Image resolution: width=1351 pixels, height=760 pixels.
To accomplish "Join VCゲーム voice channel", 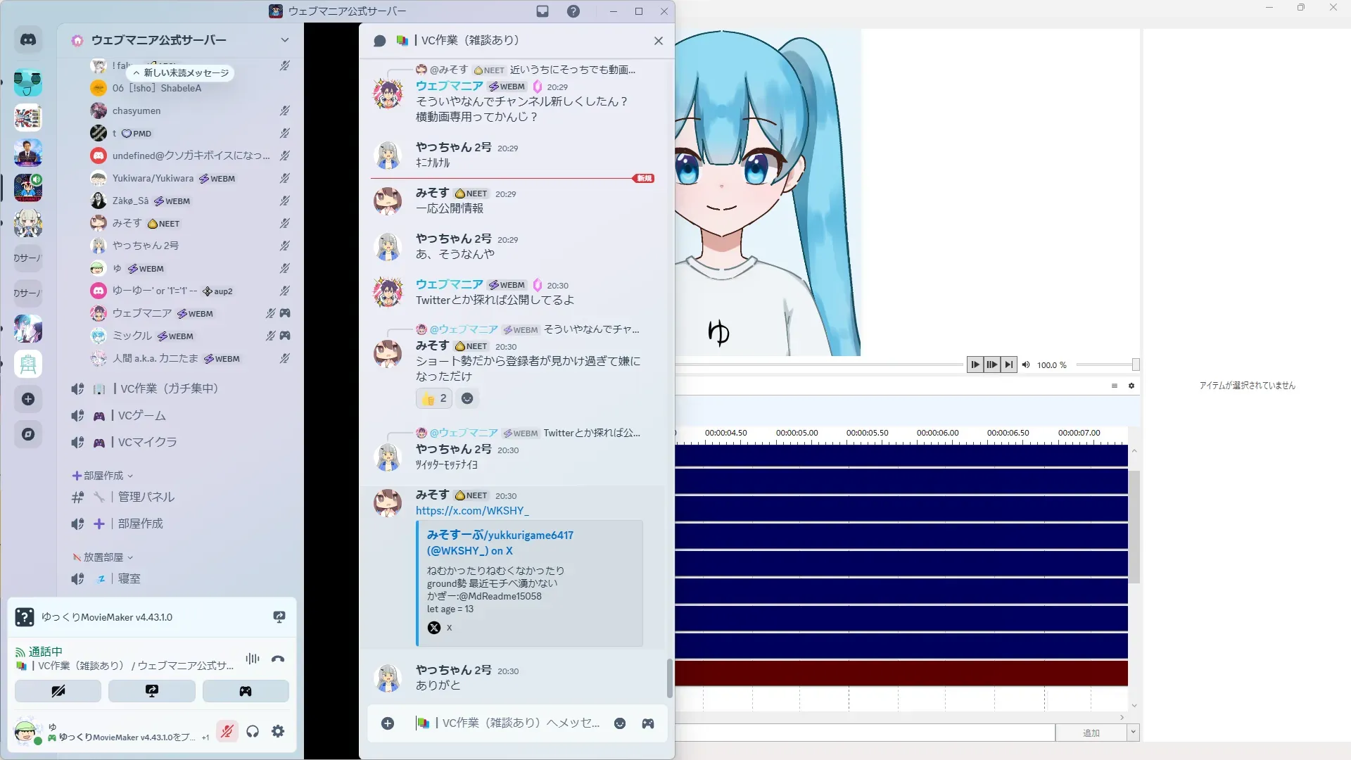I will pos(141,416).
